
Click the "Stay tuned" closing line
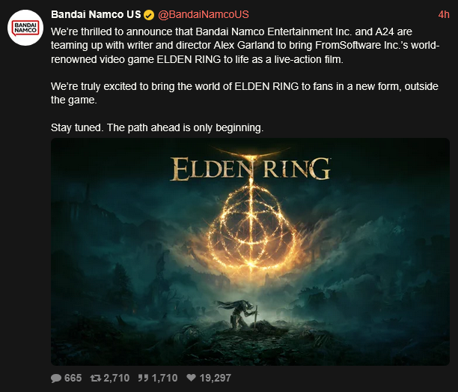(x=157, y=127)
